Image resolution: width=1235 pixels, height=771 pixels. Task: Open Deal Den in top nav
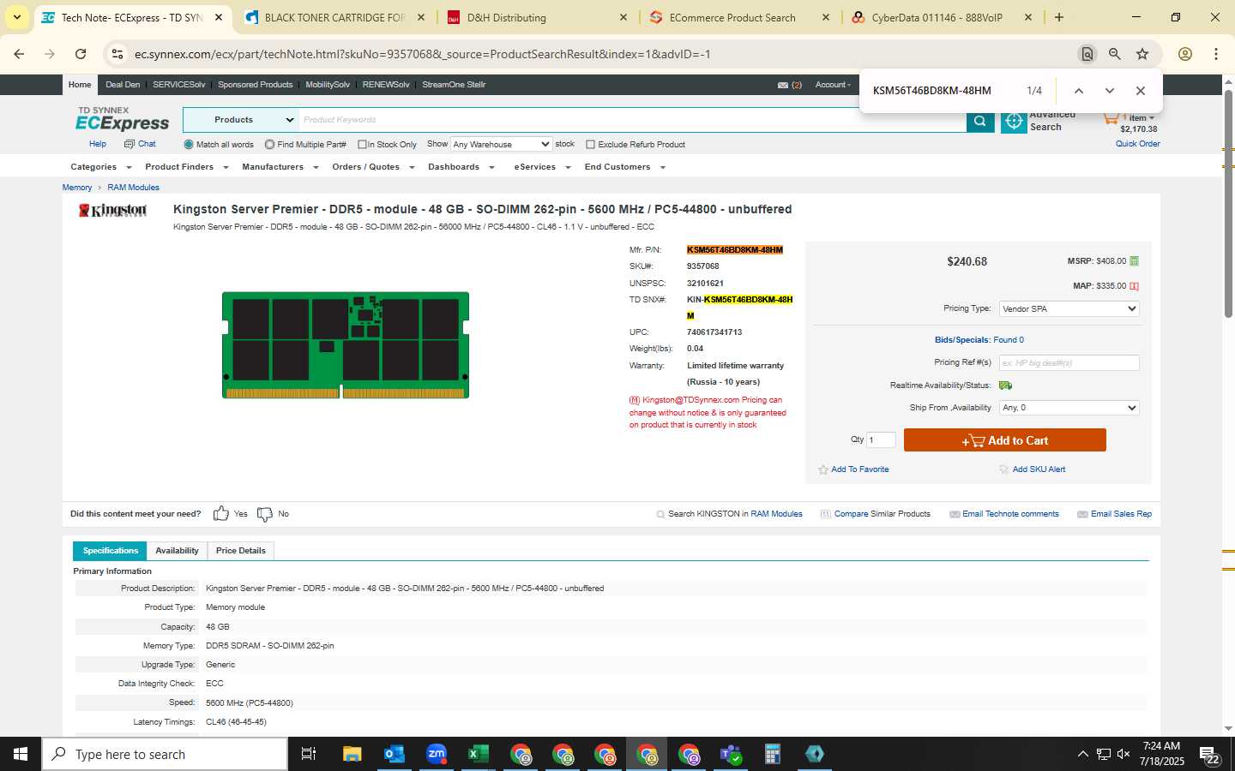[x=123, y=85]
